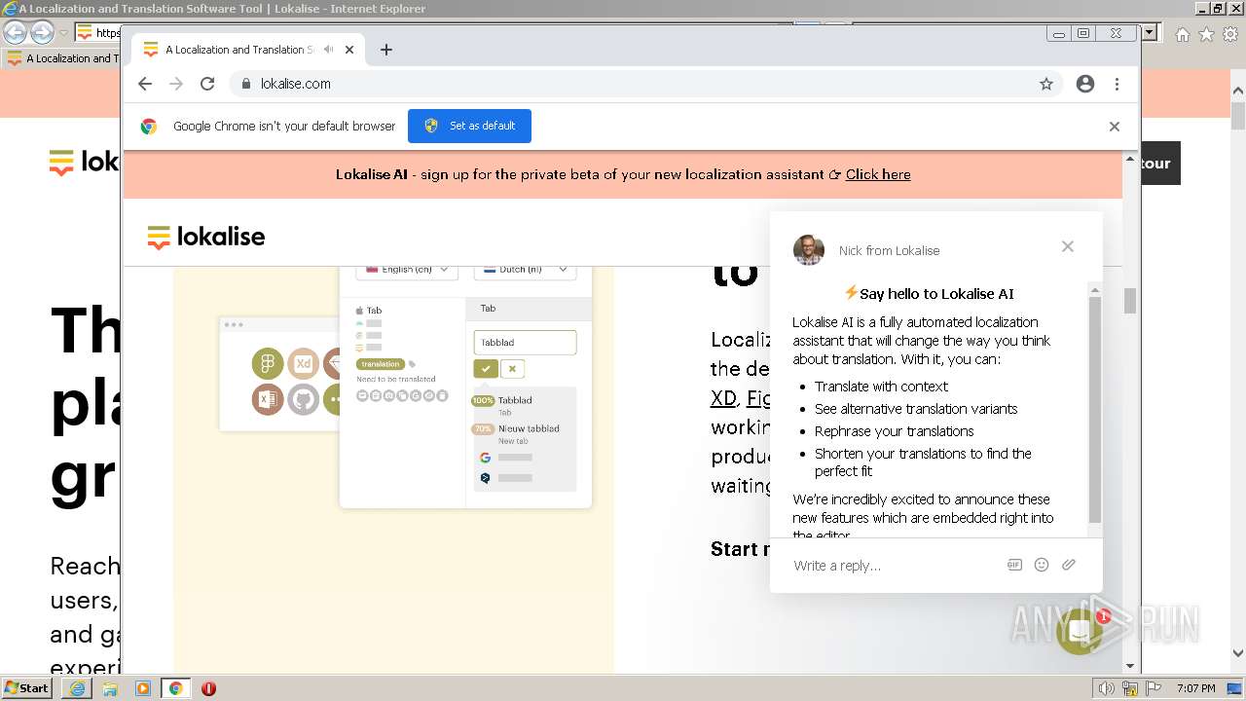
Task: Reload the lokalise.com page in Chrome
Action: pyautogui.click(x=207, y=84)
